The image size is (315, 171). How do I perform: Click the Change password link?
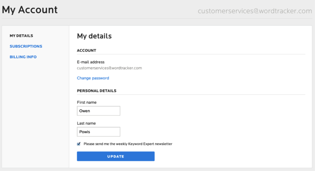click(93, 78)
